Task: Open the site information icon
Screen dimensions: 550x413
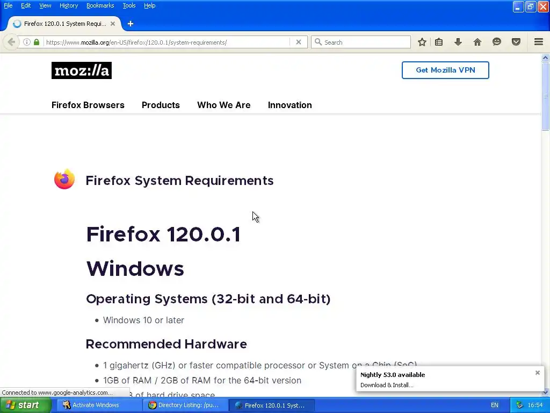Action: coord(27,42)
